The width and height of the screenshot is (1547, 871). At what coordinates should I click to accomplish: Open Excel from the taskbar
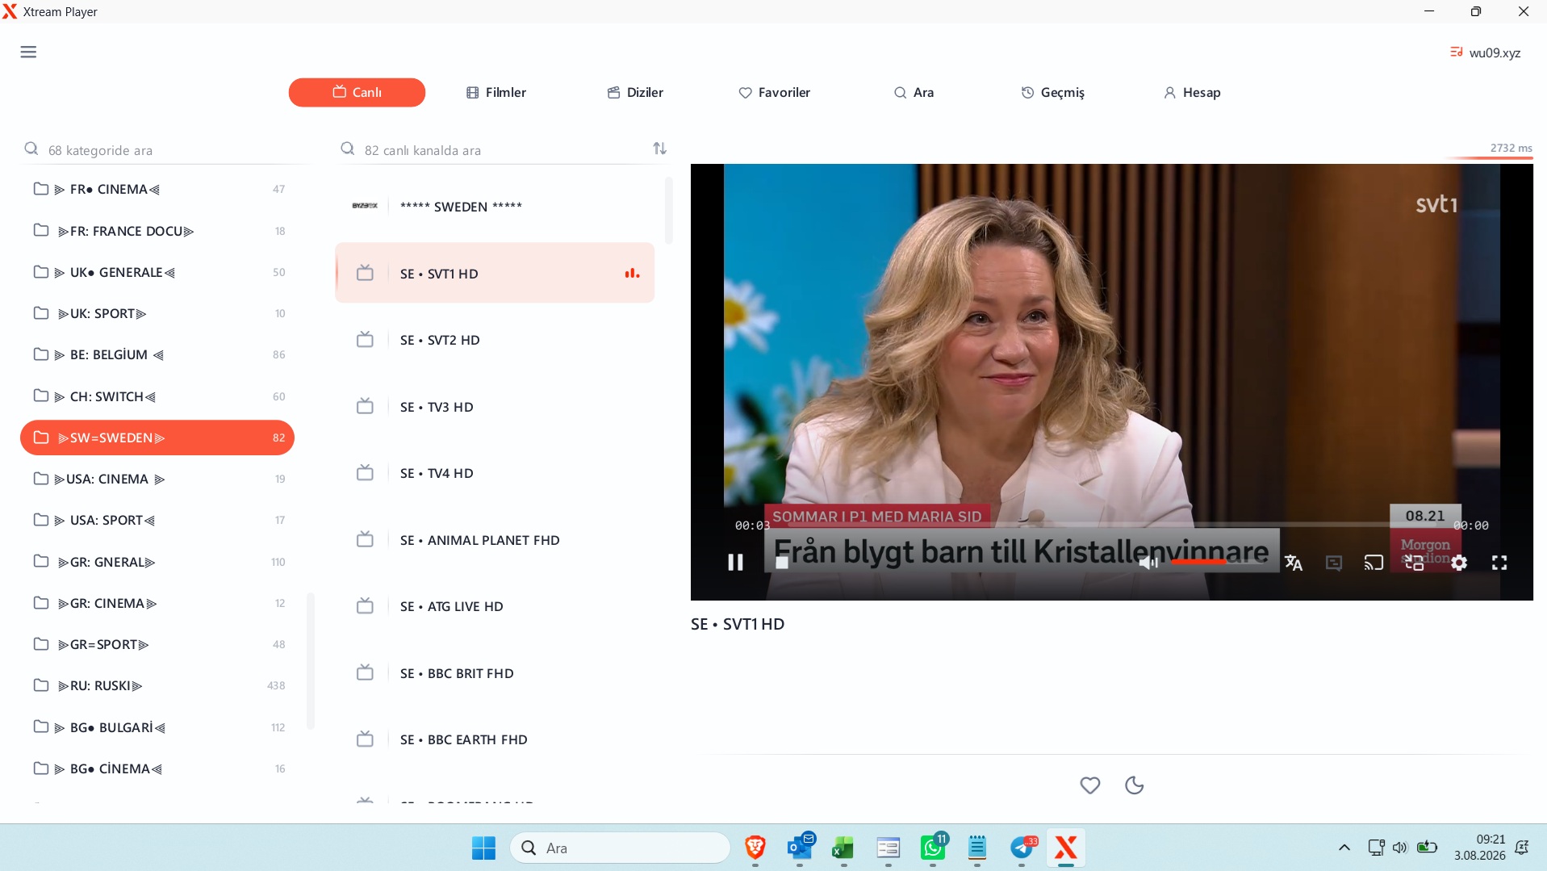(843, 848)
